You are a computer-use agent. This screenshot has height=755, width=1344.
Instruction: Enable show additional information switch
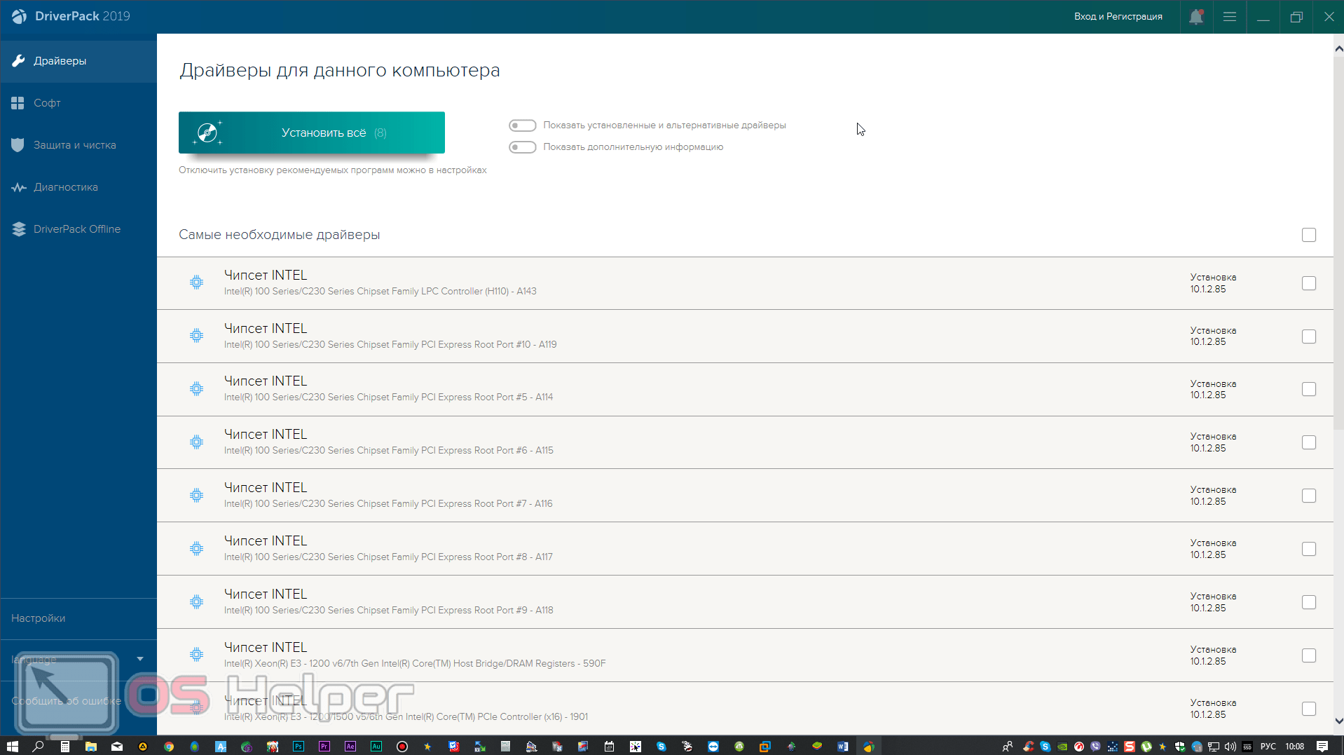click(522, 147)
